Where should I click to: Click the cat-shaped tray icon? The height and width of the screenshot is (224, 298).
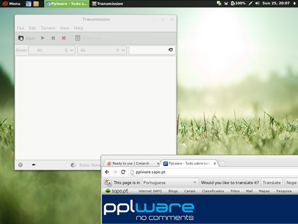coord(226,3)
